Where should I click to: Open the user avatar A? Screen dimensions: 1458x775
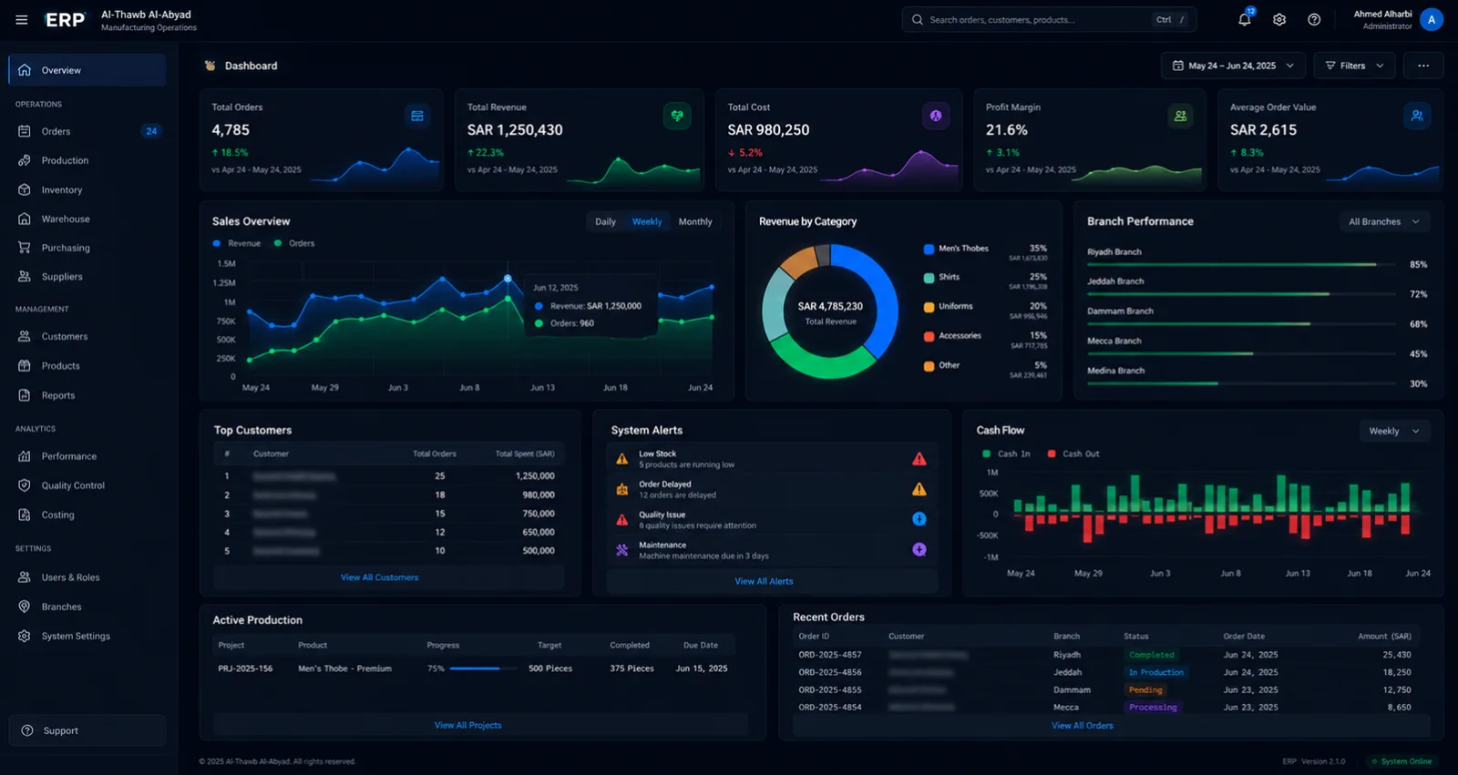pyautogui.click(x=1432, y=19)
